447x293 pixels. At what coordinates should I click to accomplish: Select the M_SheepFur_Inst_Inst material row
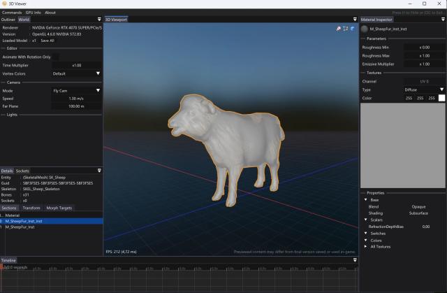pyautogui.click(x=51, y=221)
